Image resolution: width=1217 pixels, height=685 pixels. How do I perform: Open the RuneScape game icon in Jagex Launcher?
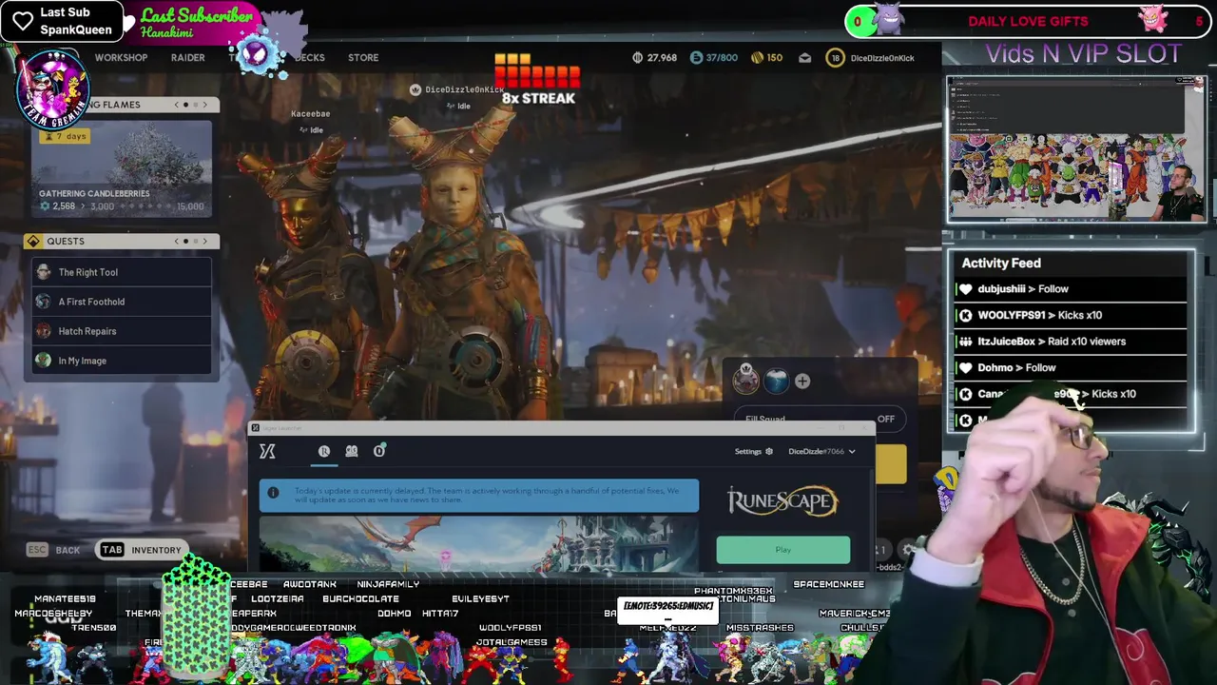pyautogui.click(x=324, y=451)
